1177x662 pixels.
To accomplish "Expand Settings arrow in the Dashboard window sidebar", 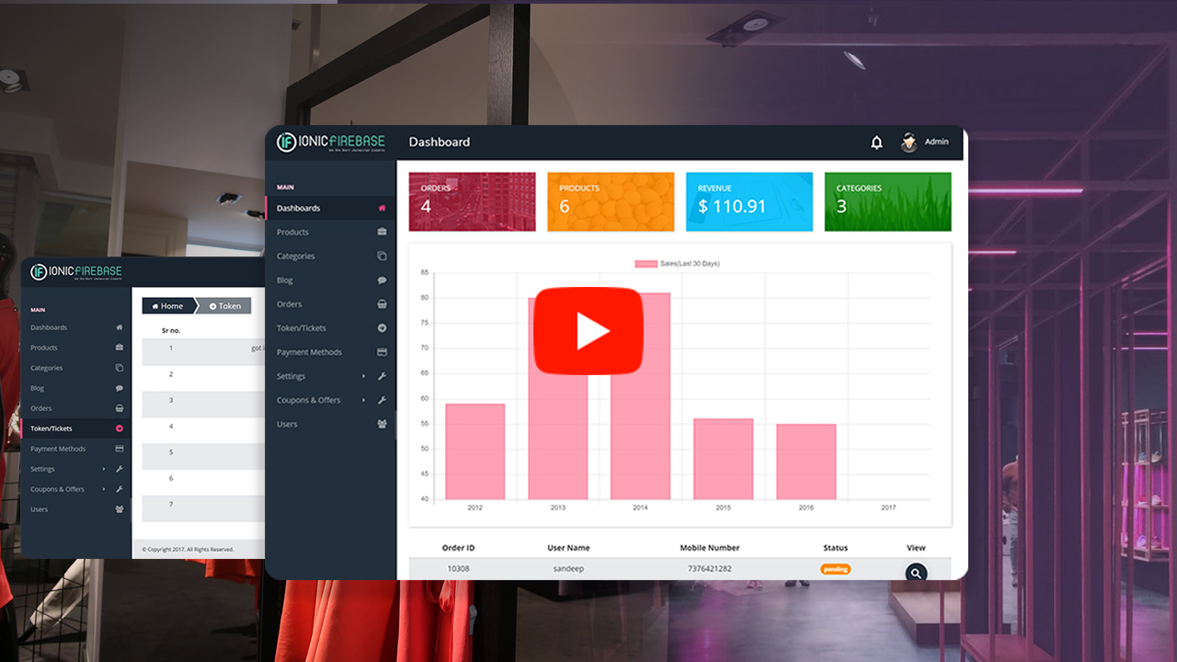I will click(x=363, y=376).
